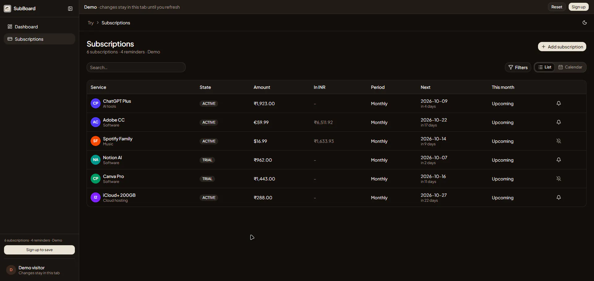594x281 pixels.
Task: Open Dashboard in the sidebar
Action: click(x=40, y=27)
